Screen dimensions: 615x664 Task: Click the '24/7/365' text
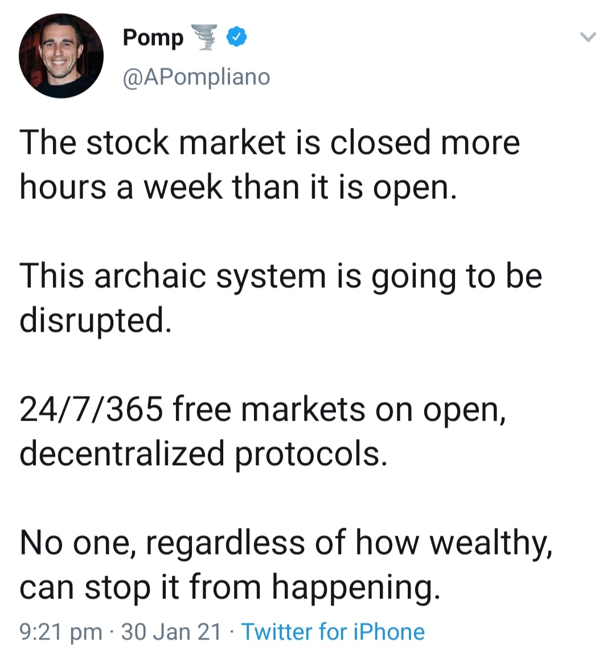tap(91, 409)
